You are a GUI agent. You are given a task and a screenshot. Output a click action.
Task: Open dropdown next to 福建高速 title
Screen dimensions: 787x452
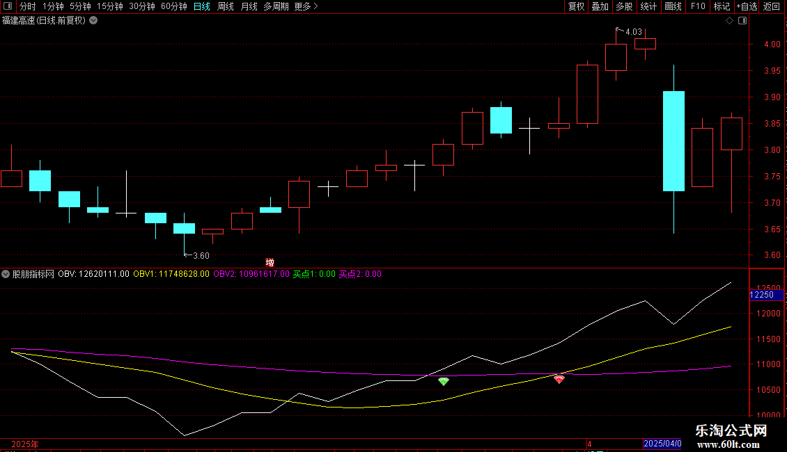(x=93, y=21)
